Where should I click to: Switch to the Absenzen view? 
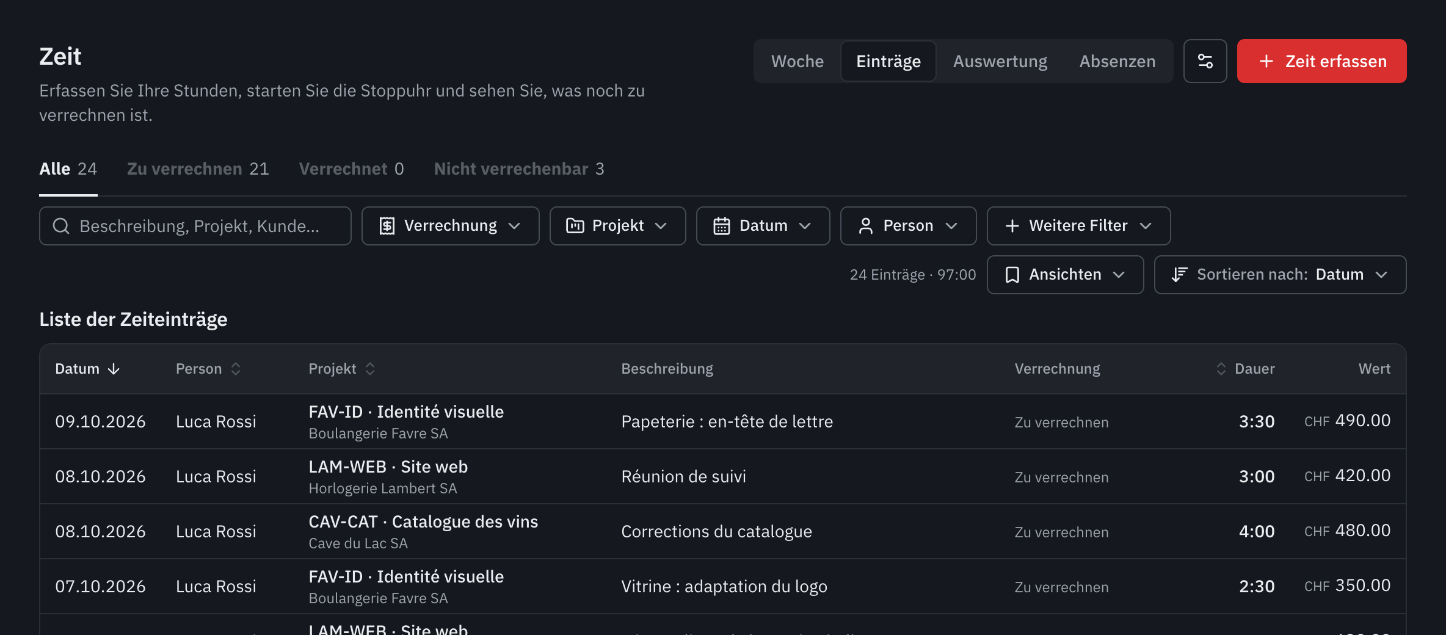[x=1117, y=61]
